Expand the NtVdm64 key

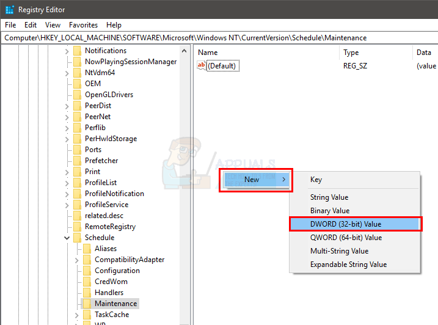click(67, 73)
